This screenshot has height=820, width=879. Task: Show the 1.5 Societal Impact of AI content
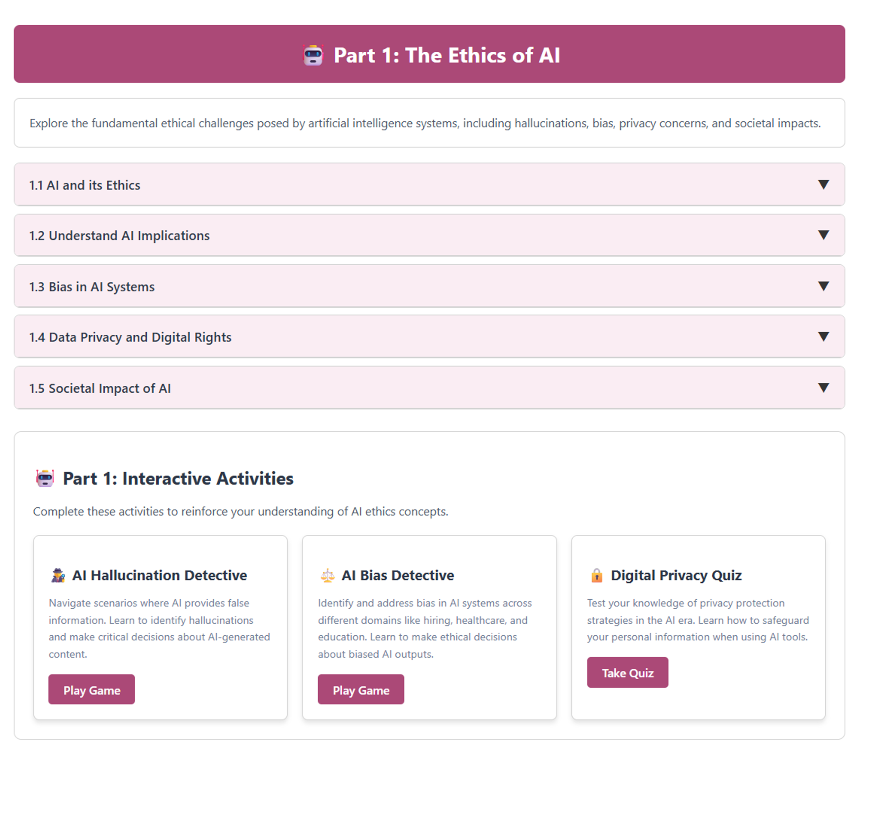coord(100,389)
